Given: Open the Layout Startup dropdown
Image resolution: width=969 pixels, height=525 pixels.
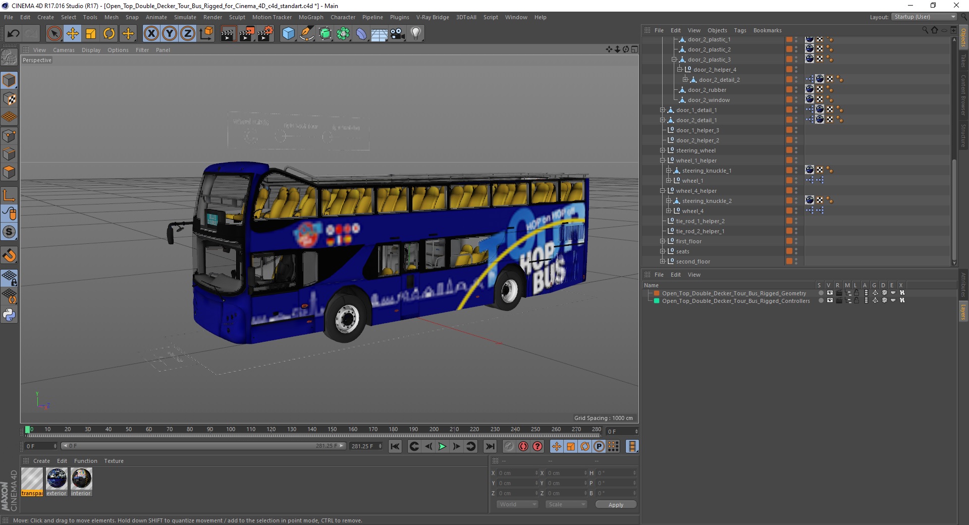Looking at the screenshot, I should click(924, 17).
